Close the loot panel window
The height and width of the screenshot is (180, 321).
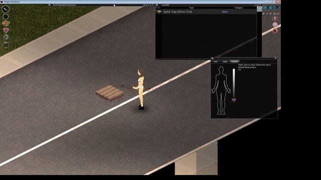[x=157, y=5]
